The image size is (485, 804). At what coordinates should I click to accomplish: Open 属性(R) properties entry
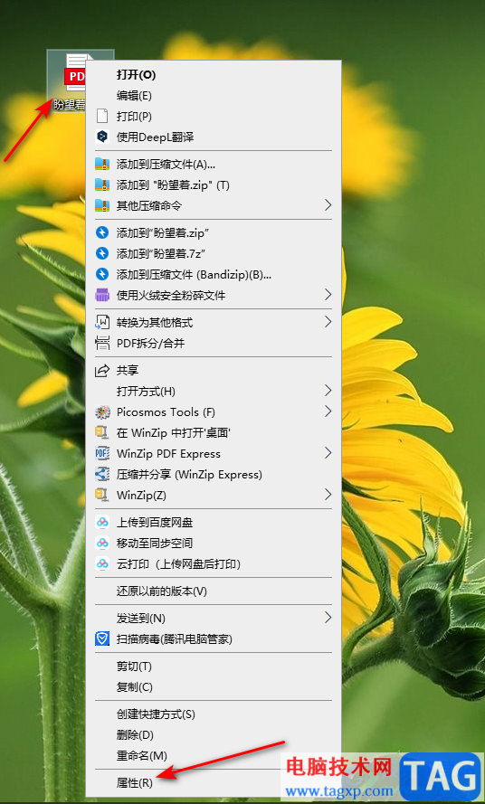click(214, 783)
